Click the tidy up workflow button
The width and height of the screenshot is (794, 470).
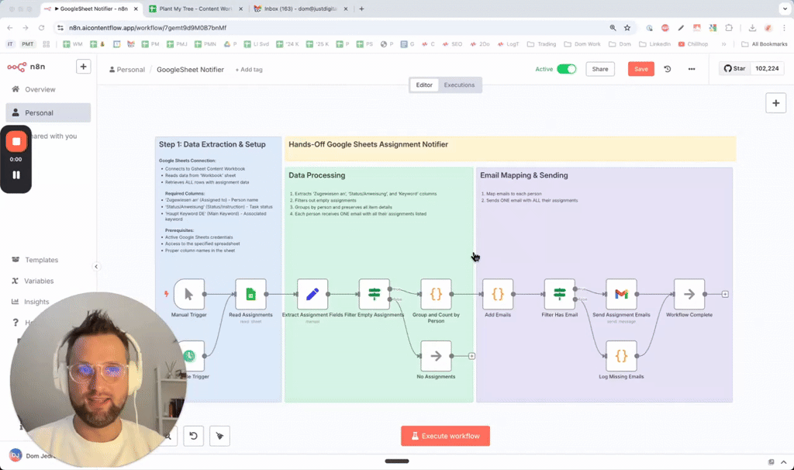point(219,436)
